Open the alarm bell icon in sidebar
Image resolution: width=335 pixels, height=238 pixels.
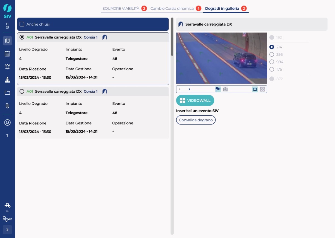8,67
